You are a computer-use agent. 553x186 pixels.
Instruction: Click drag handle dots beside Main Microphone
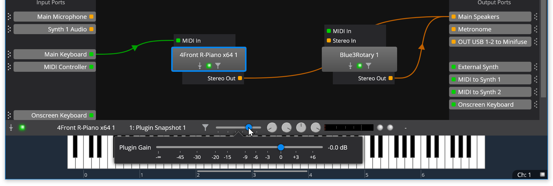(x=9, y=17)
